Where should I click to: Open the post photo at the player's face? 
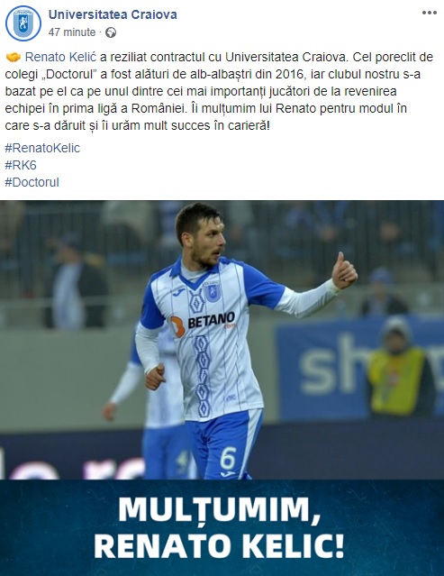[x=205, y=237]
